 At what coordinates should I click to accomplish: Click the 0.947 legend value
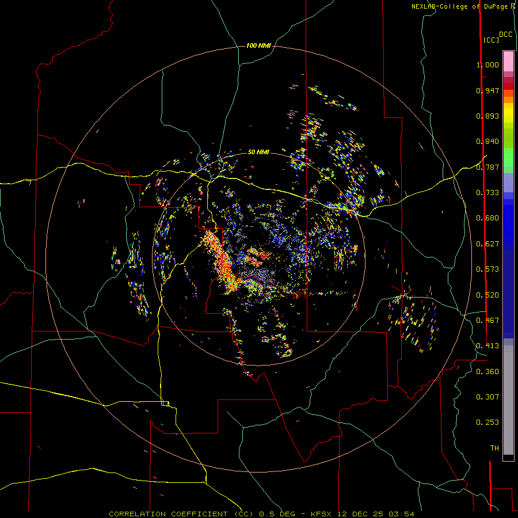click(487, 90)
